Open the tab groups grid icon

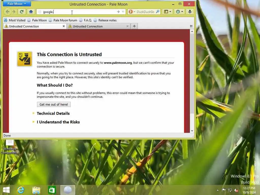191,26
